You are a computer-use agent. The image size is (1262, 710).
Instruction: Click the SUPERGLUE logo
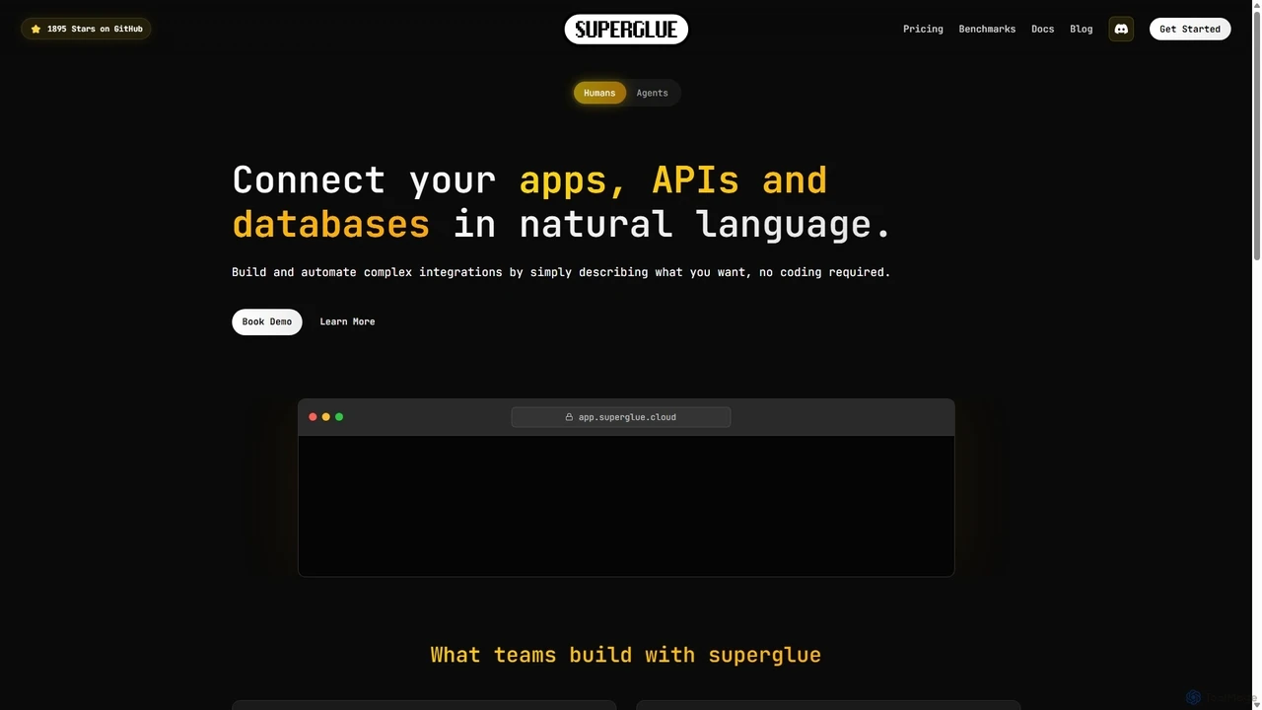click(626, 30)
